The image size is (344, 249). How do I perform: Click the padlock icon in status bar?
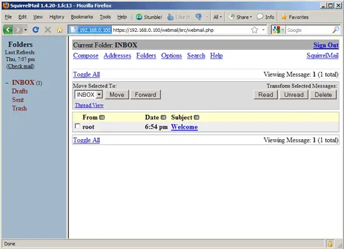click(330, 244)
